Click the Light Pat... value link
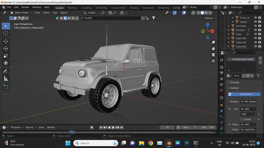Screen dimensions: 264x148 pos(248,129)
